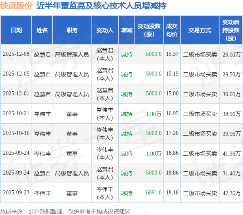This screenshot has width=243, height=215.
Task: Click 1.00万 in the 2025-10-21 row
Action: click(154, 114)
